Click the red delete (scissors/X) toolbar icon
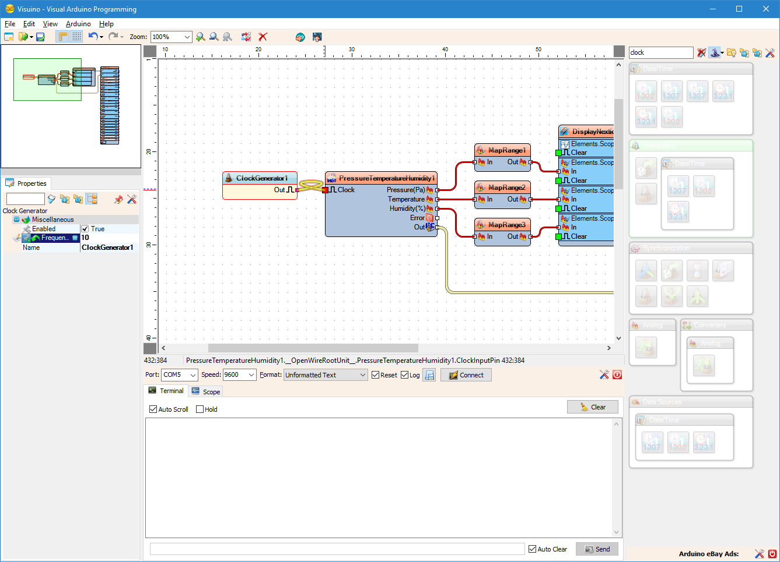The image size is (780, 562). (x=263, y=37)
